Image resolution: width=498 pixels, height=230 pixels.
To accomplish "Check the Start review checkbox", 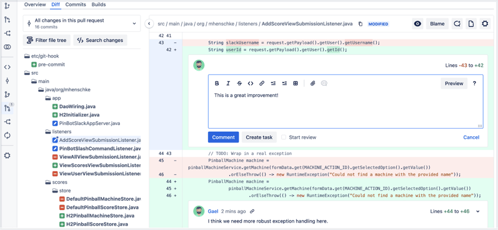I will pyautogui.click(x=284, y=137).
